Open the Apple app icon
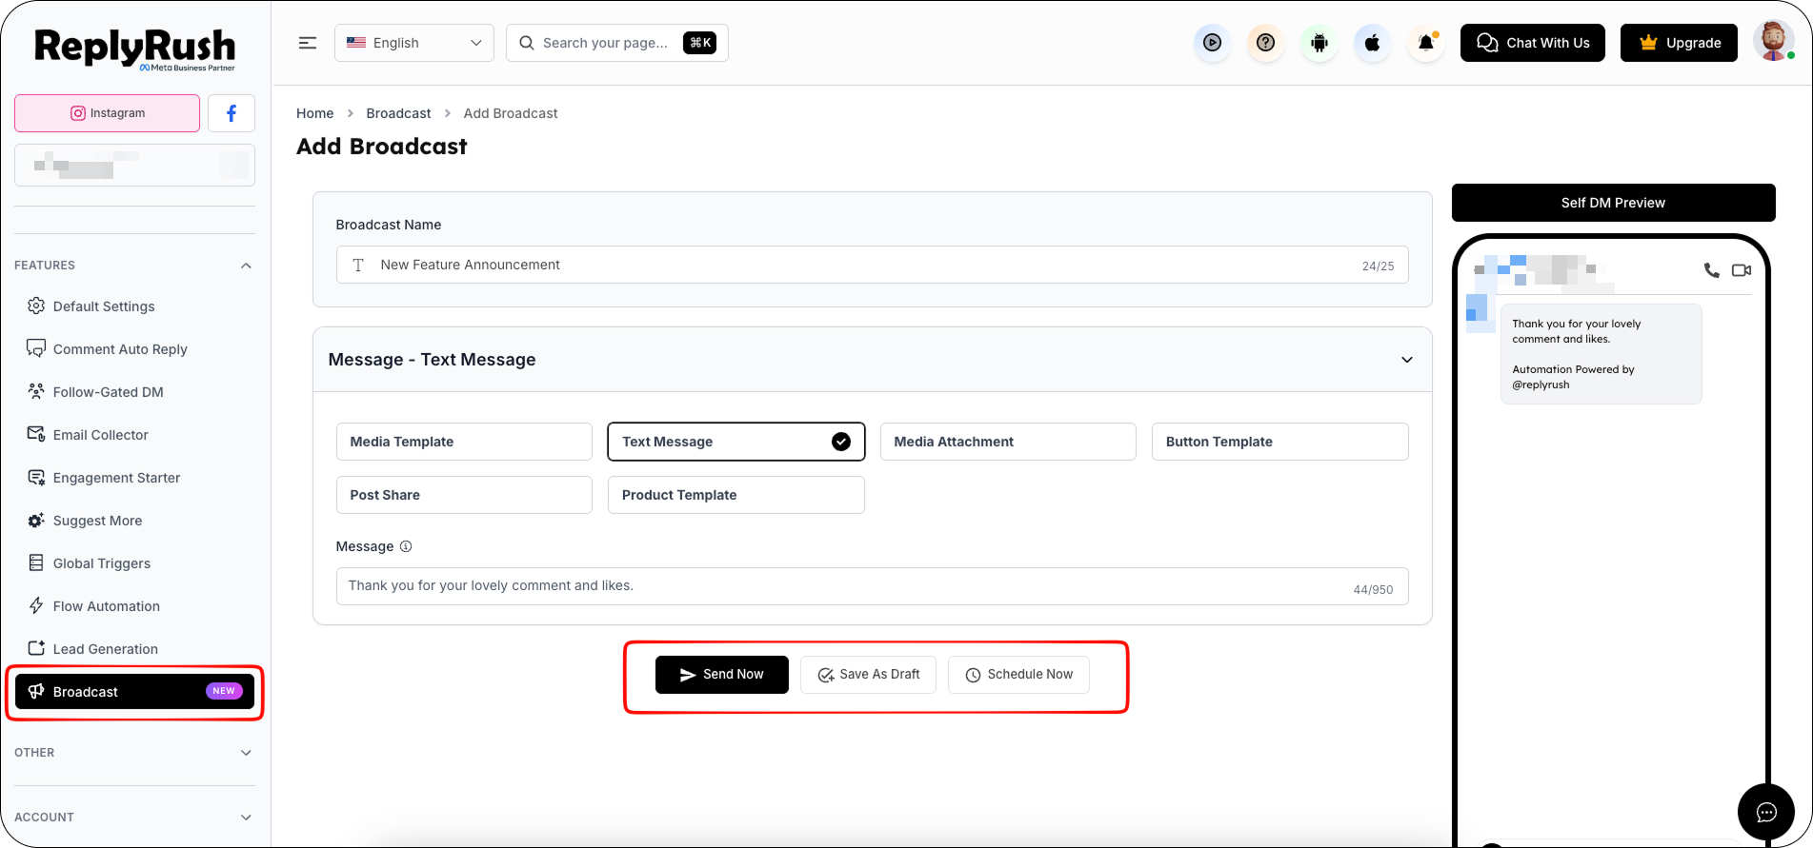 (1372, 43)
